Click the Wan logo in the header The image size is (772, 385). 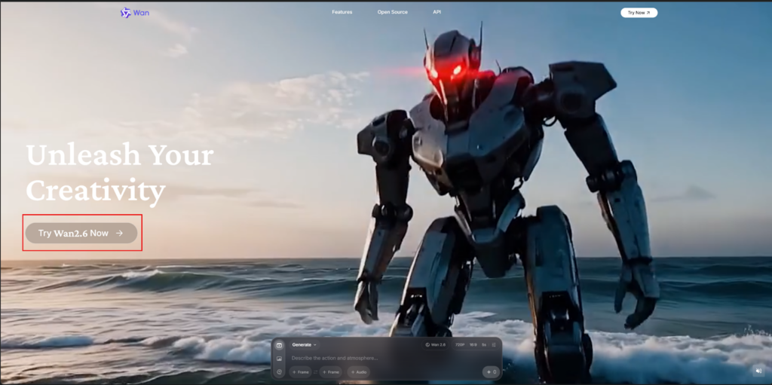pyautogui.click(x=135, y=13)
